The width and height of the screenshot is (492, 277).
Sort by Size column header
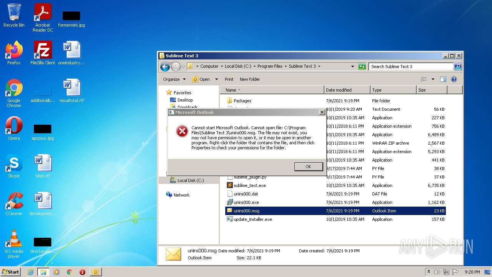tap(432, 90)
